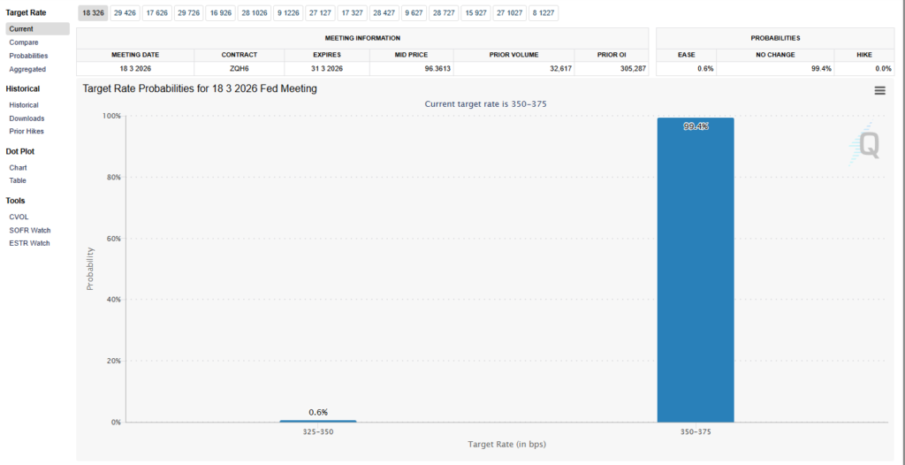Select the 17 626 meeting date tab
The image size is (905, 465).
pos(157,13)
